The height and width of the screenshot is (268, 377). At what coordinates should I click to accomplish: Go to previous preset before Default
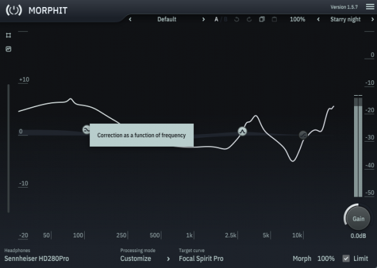coord(130,19)
